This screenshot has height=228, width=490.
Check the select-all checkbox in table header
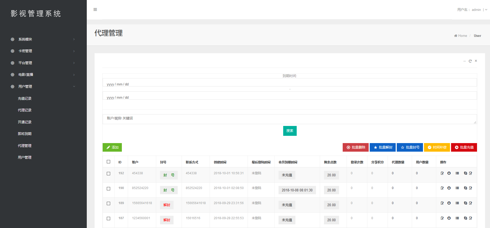tap(109, 162)
